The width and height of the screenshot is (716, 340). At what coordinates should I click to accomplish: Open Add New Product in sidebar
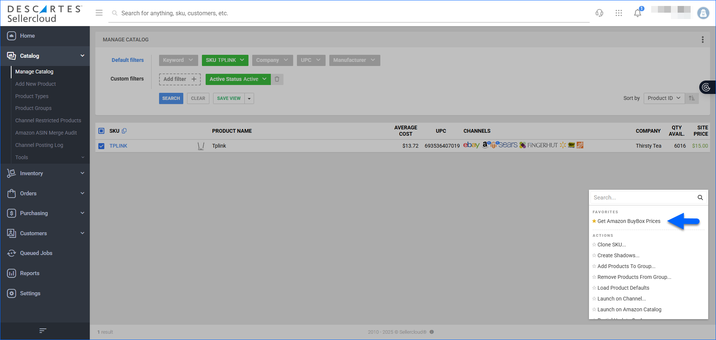[35, 84]
